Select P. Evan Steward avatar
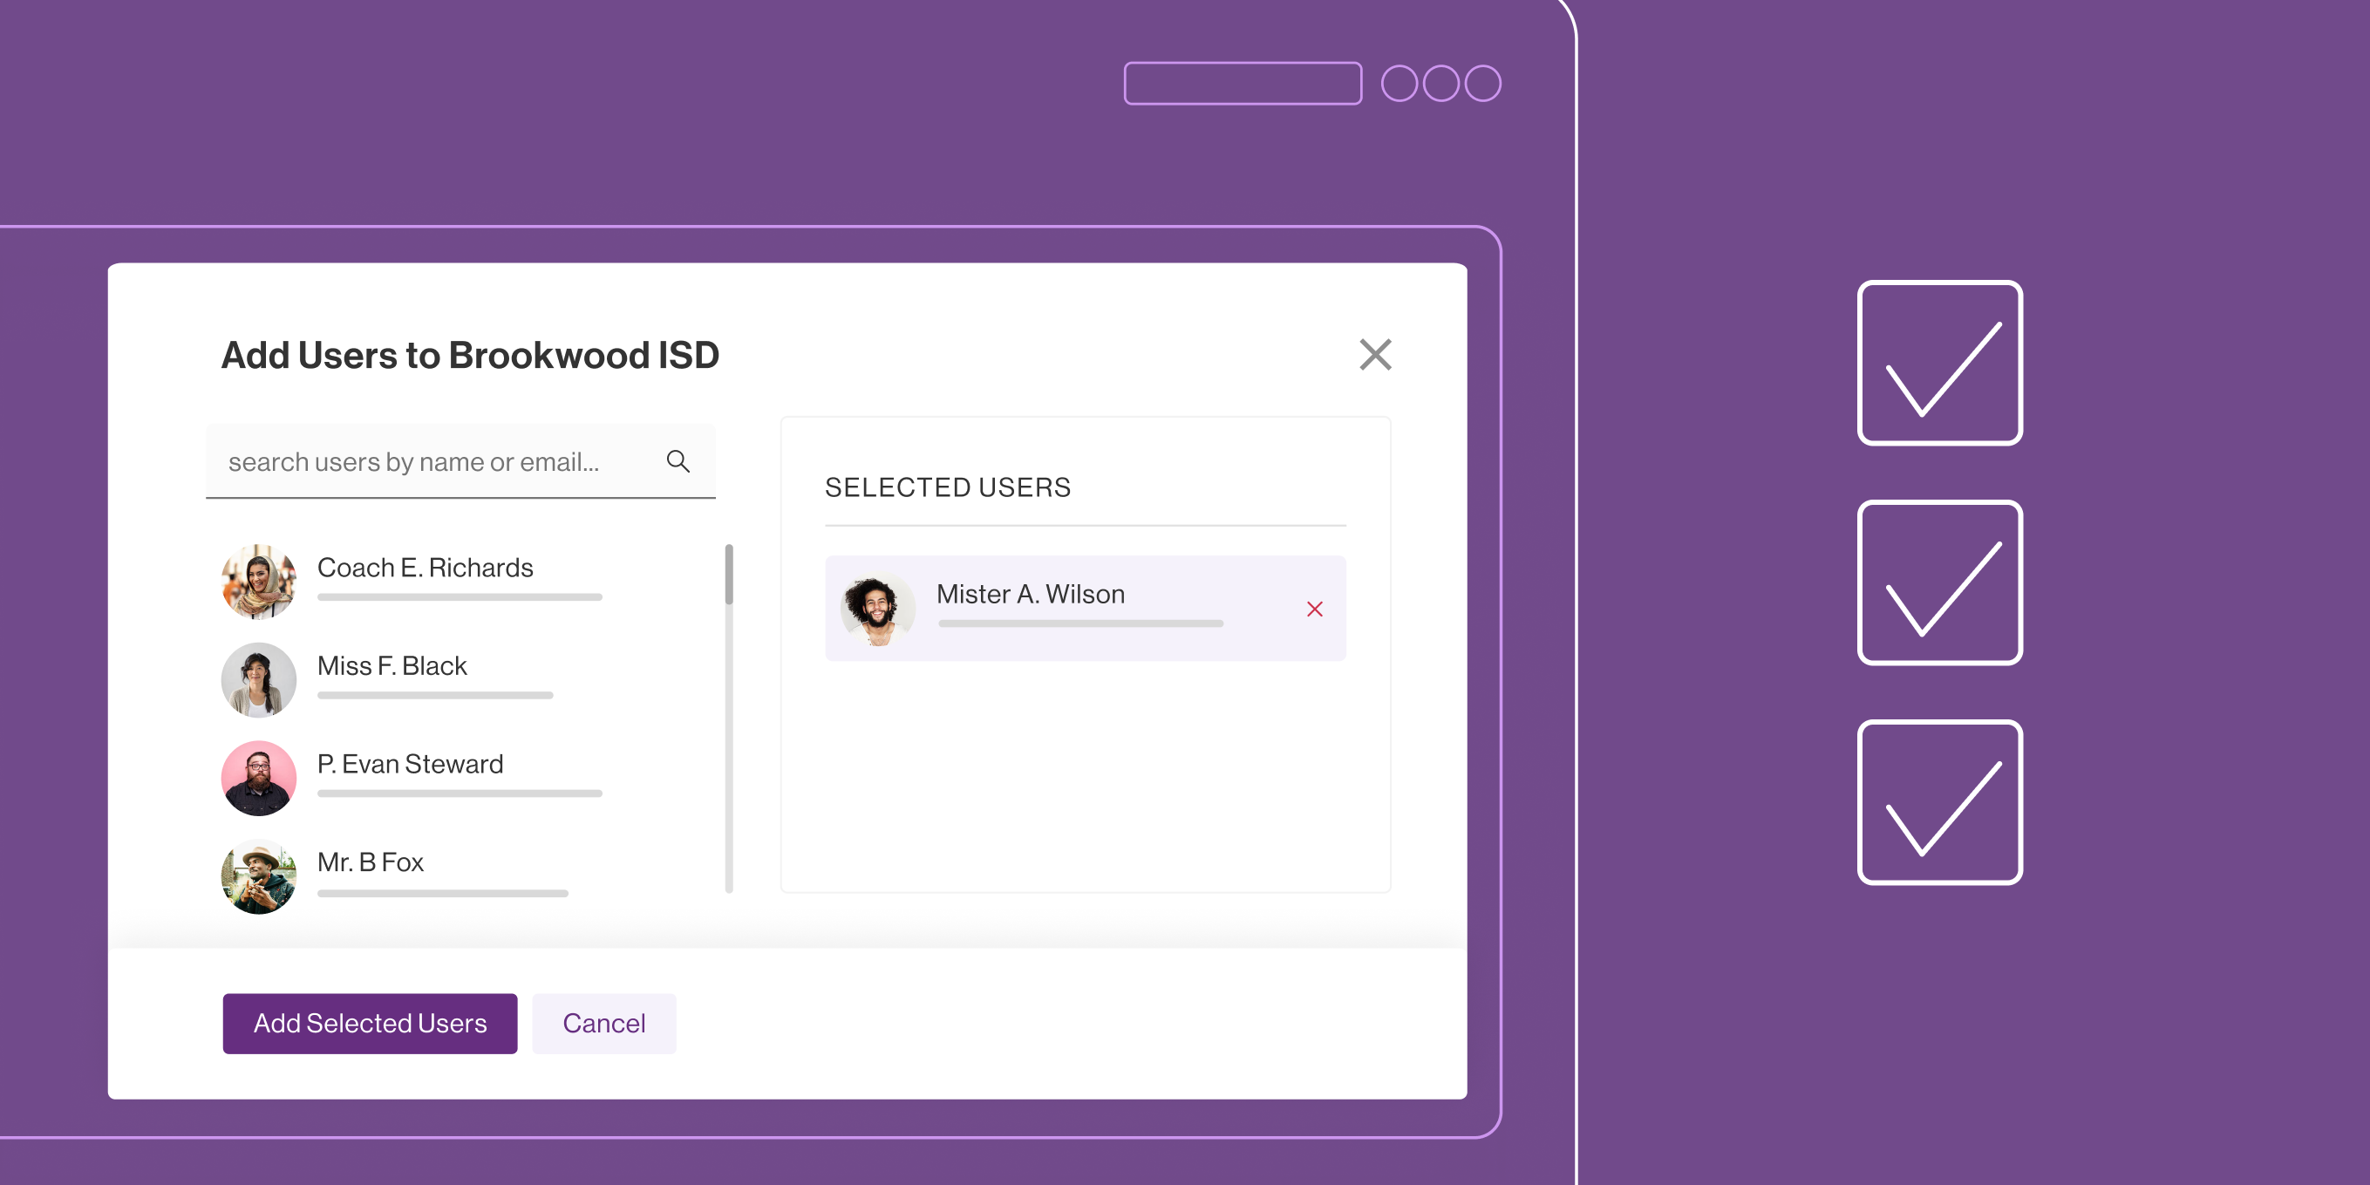Viewport: 2370px width, 1185px height. pyautogui.click(x=258, y=779)
